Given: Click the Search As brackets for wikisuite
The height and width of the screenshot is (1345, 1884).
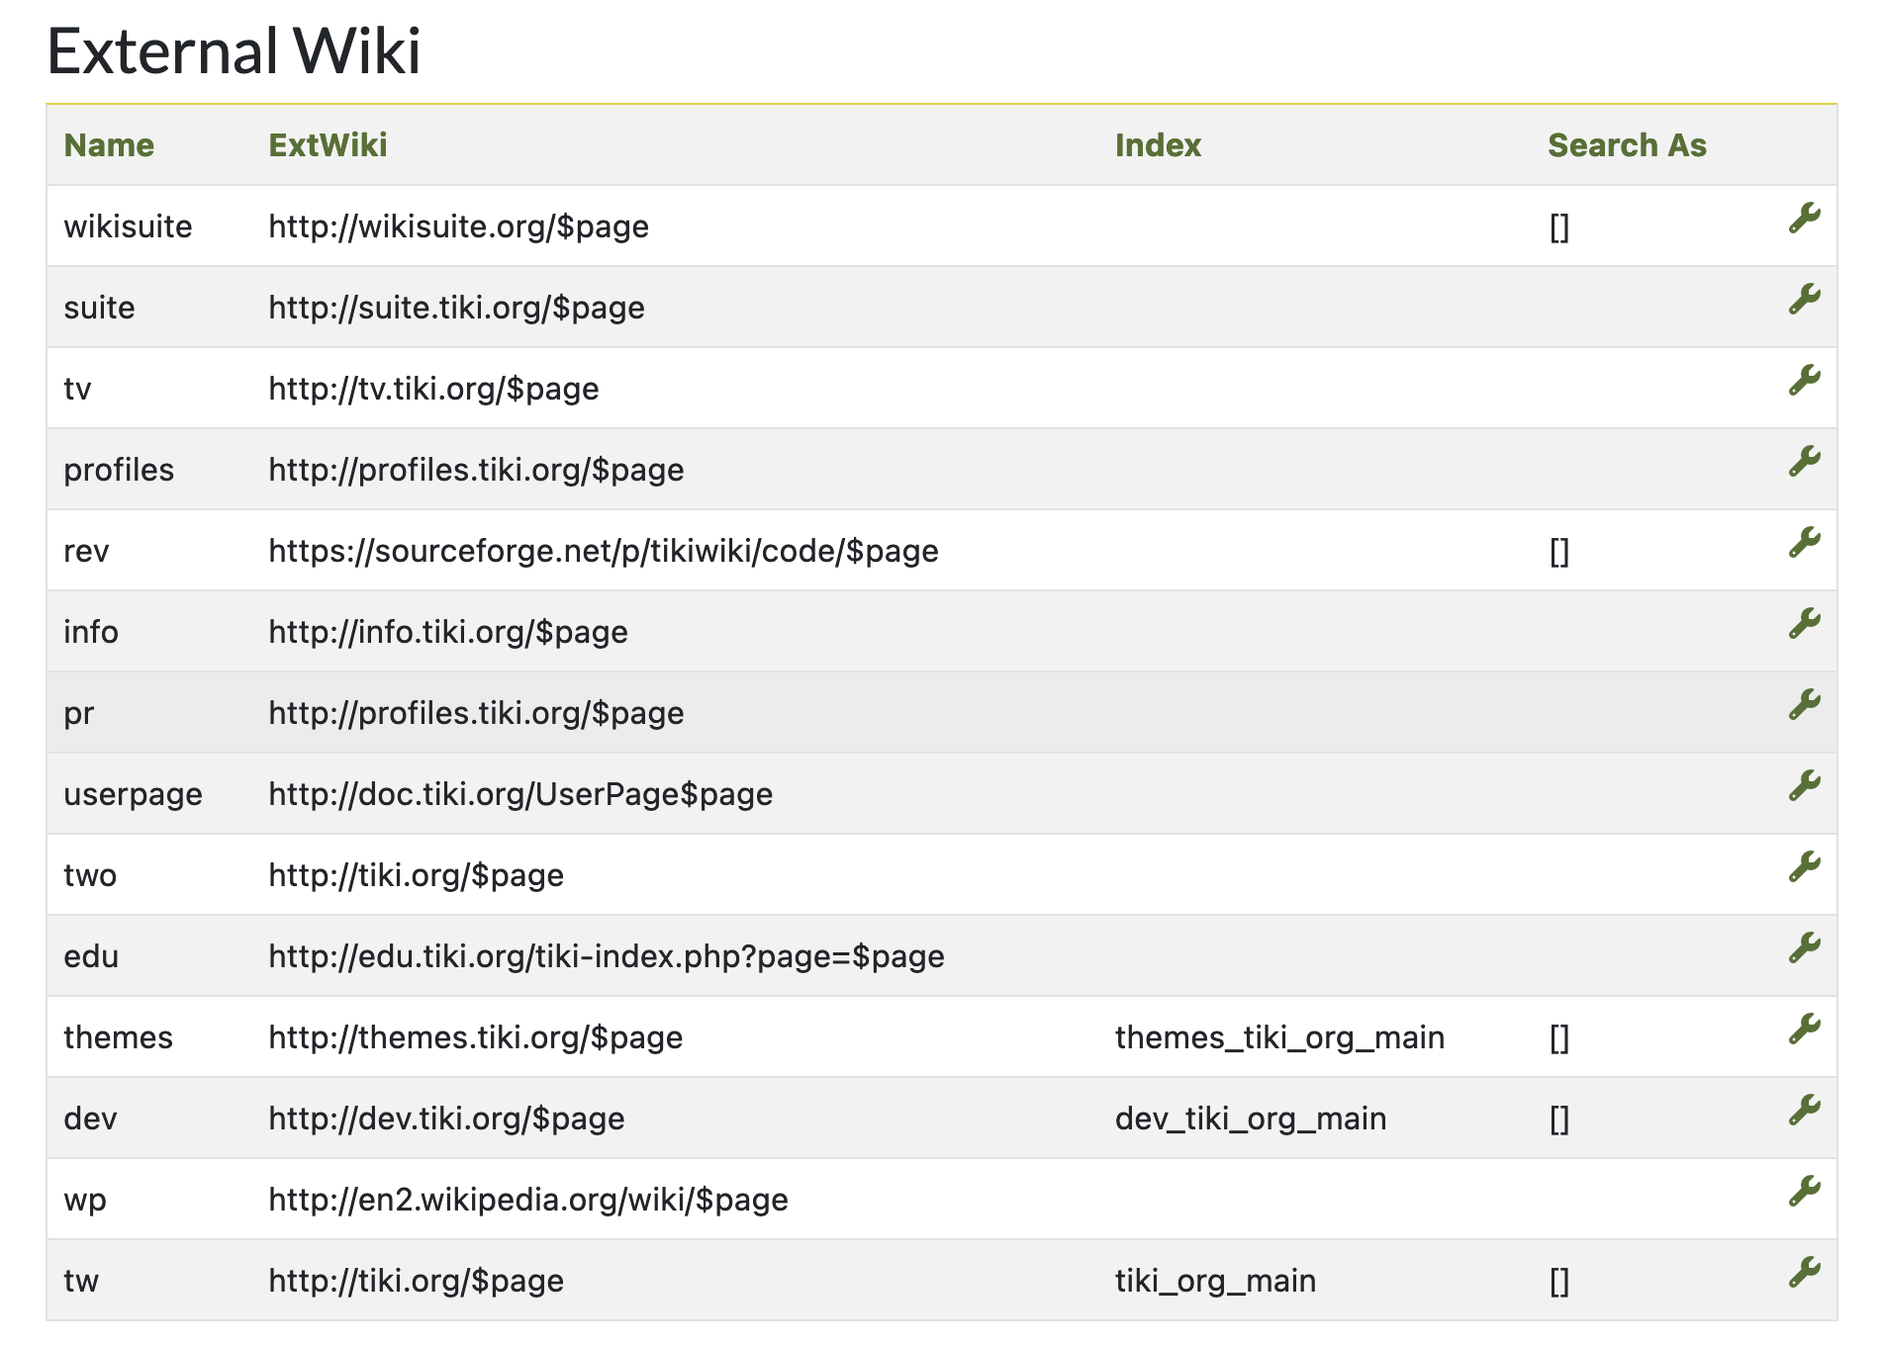Looking at the screenshot, I should click(x=1559, y=227).
